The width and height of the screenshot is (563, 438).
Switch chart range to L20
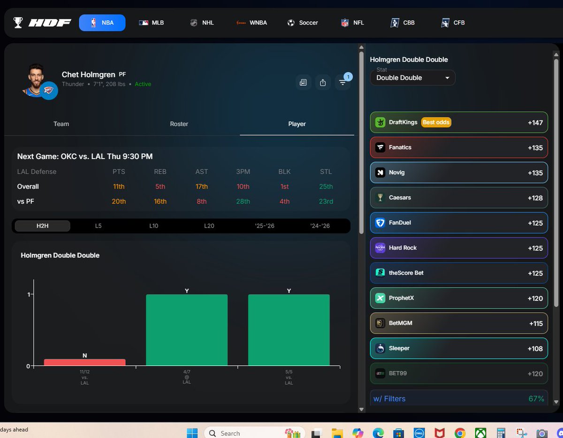[x=209, y=226]
